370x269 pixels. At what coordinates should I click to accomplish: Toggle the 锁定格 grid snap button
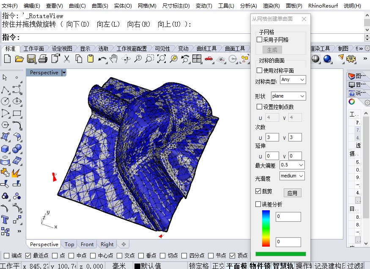199,266
